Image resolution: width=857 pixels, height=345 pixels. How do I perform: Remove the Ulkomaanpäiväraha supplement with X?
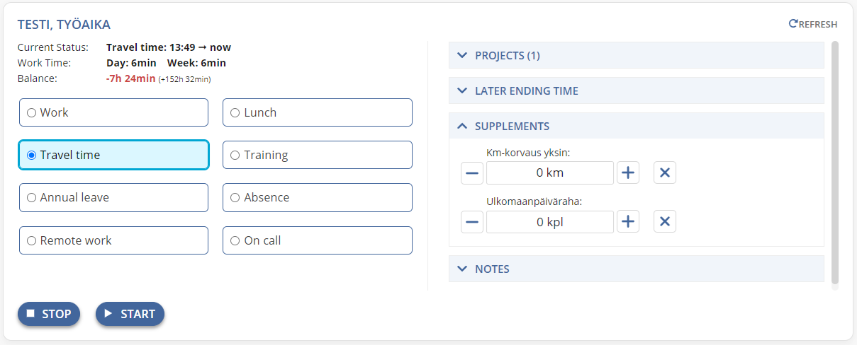(665, 222)
